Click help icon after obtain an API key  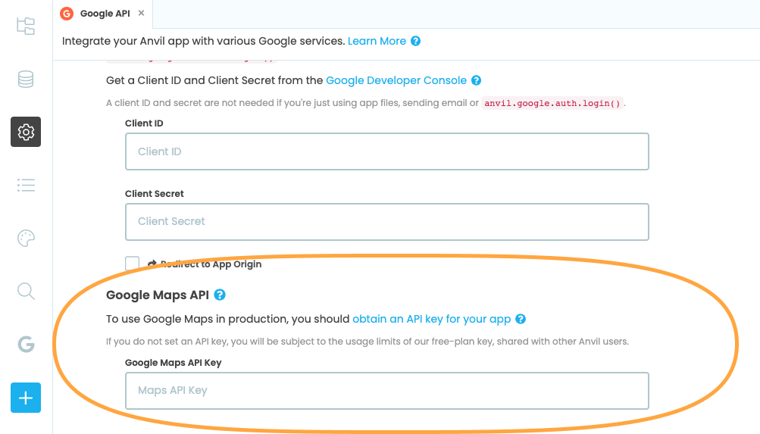[520, 319]
